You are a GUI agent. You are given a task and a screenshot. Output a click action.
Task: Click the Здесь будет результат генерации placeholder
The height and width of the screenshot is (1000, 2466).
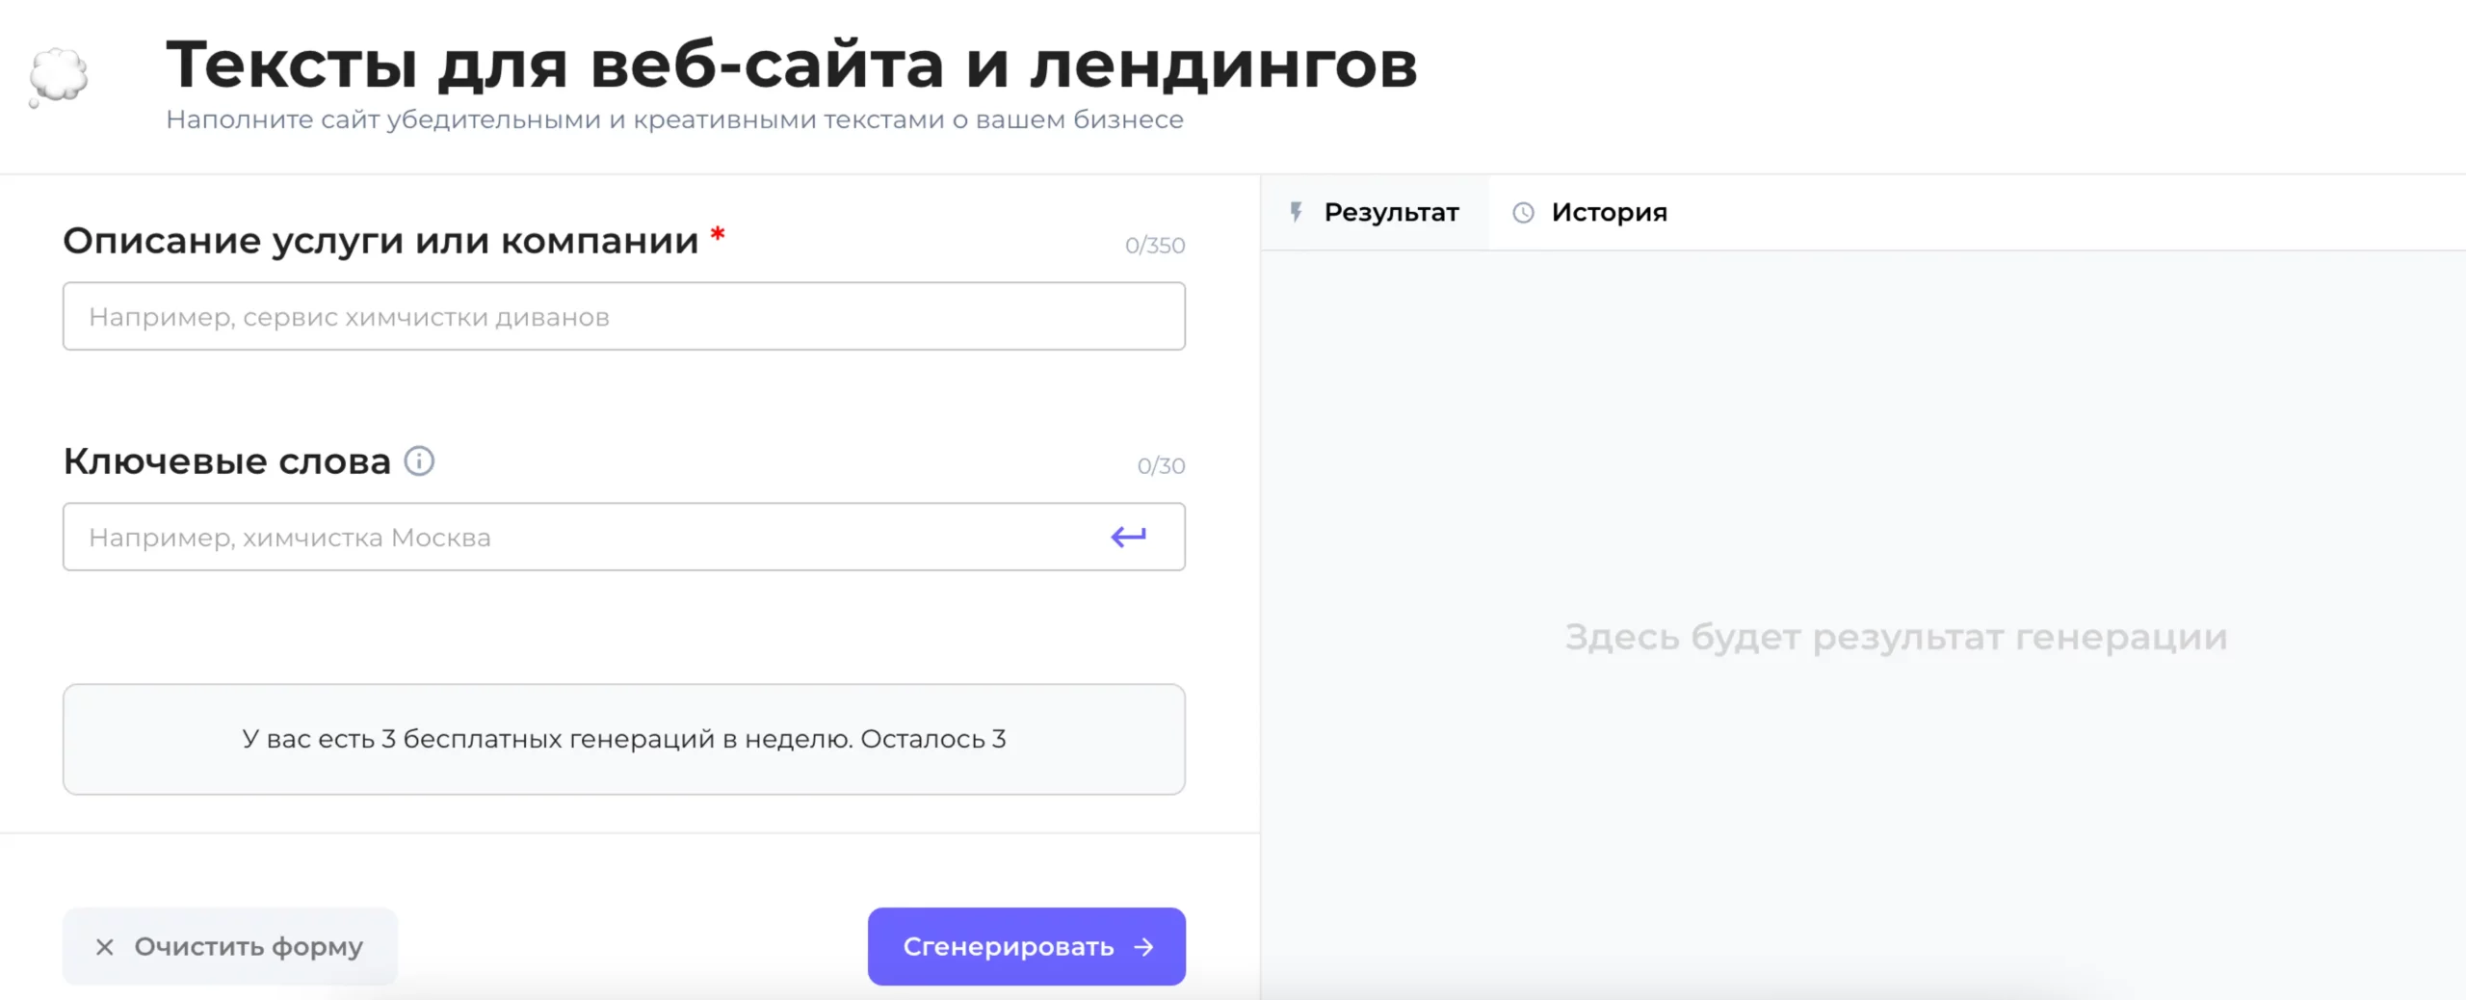[x=1896, y=637]
